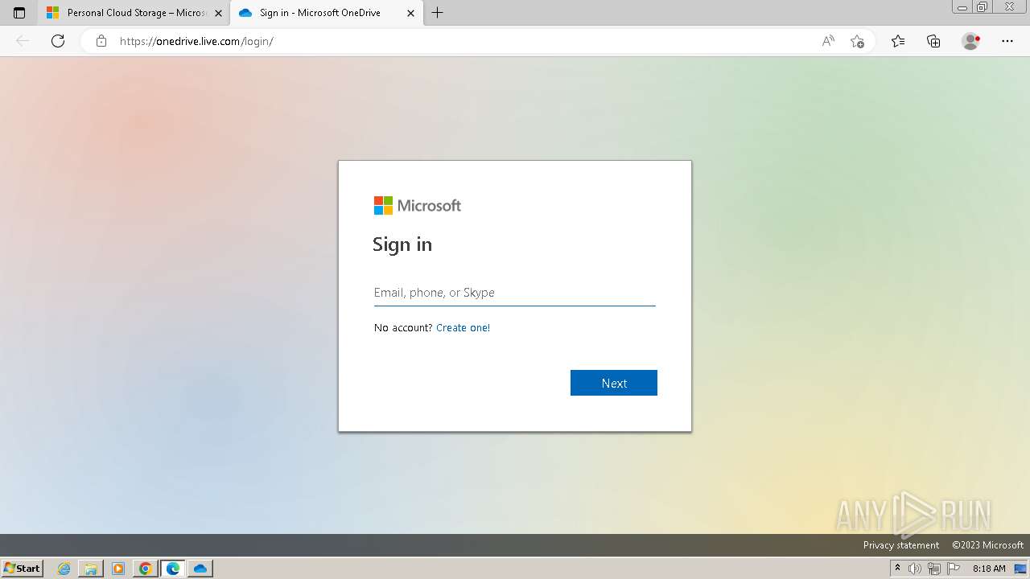Add this page to favorites

coord(857,41)
